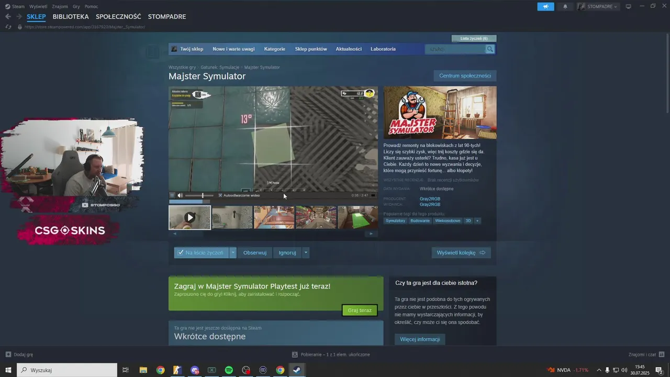Image resolution: width=670 pixels, height=377 pixels.
Task: Open the notifications bell
Action: (565, 6)
